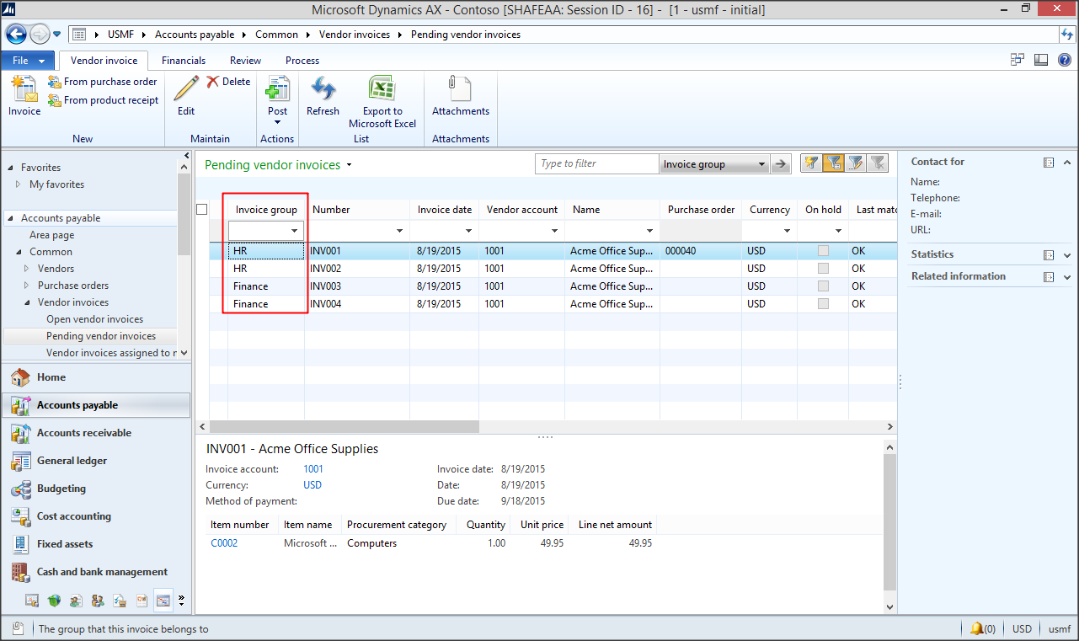Toggle the Filter by grid funnel button

pyautogui.click(x=833, y=163)
